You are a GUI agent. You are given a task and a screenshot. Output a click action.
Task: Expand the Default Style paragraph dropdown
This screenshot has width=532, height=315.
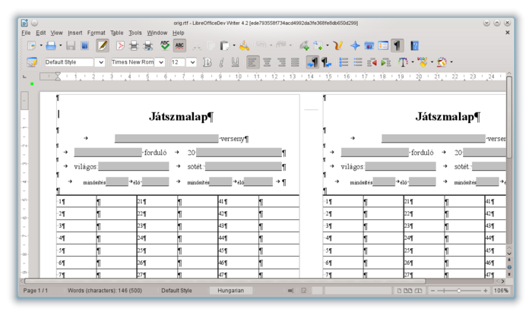coord(100,62)
